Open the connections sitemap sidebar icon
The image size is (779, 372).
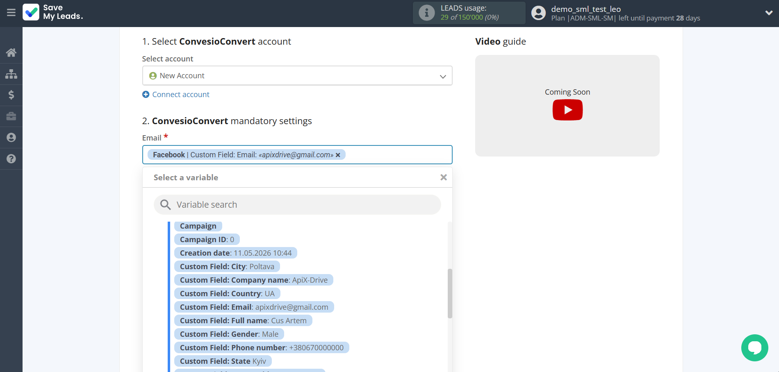tap(11, 74)
